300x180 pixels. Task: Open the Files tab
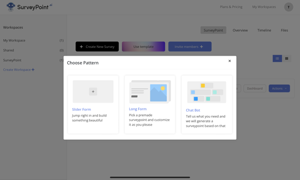pyautogui.click(x=284, y=30)
